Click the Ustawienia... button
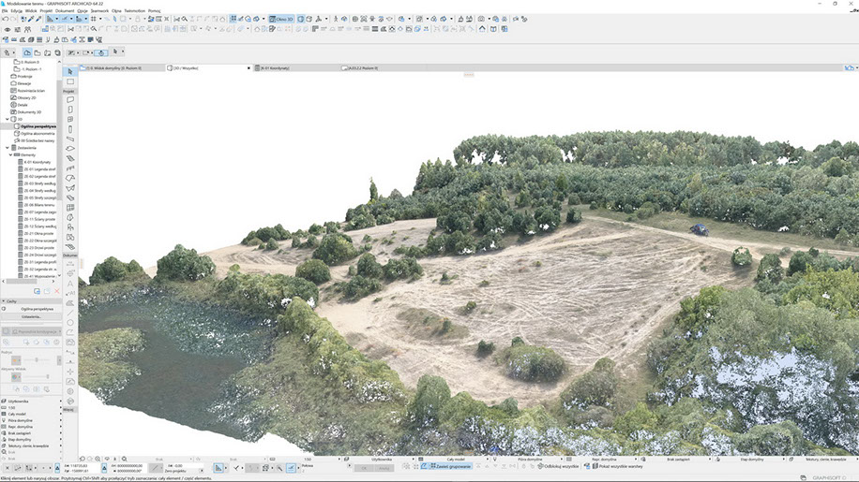 [x=32, y=315]
